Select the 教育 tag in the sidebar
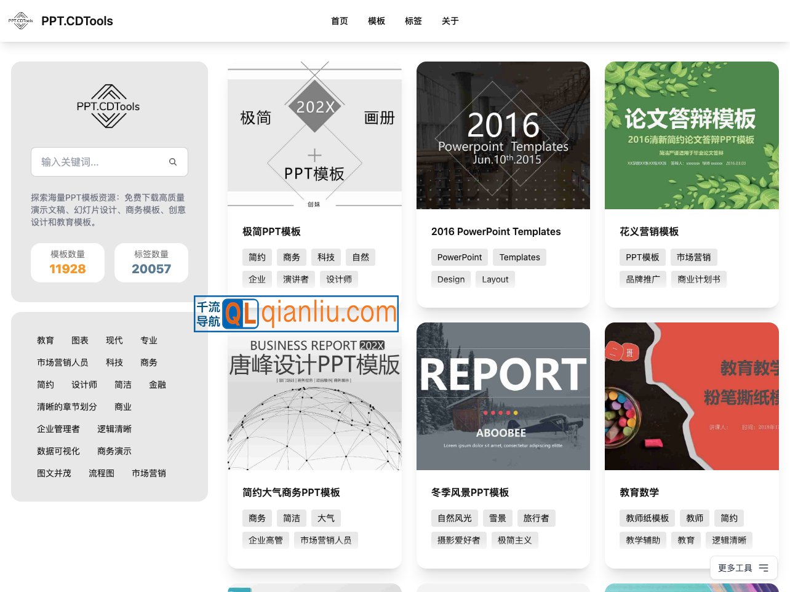This screenshot has height=592, width=790. 46,340
